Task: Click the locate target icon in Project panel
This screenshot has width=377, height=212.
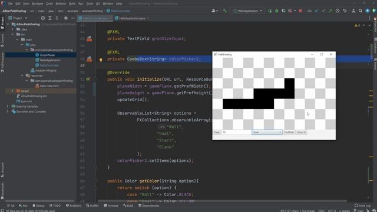Action: 43,18
